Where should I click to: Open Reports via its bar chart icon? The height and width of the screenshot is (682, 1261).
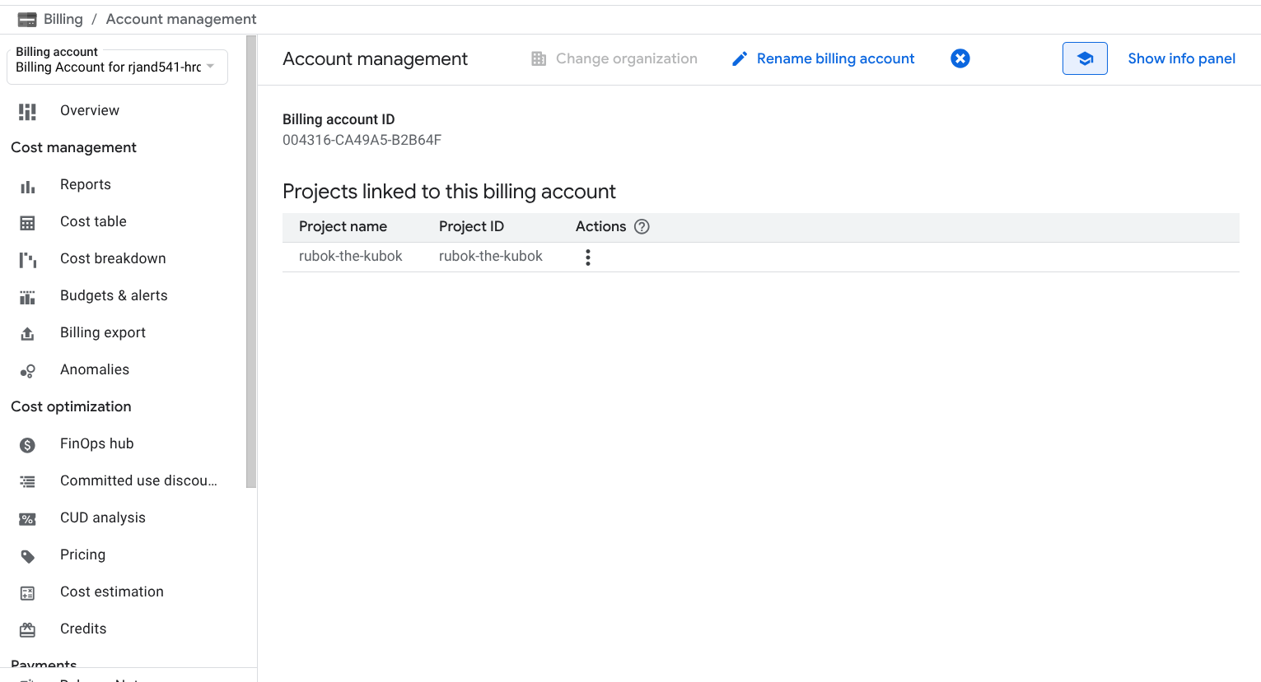tap(28, 186)
